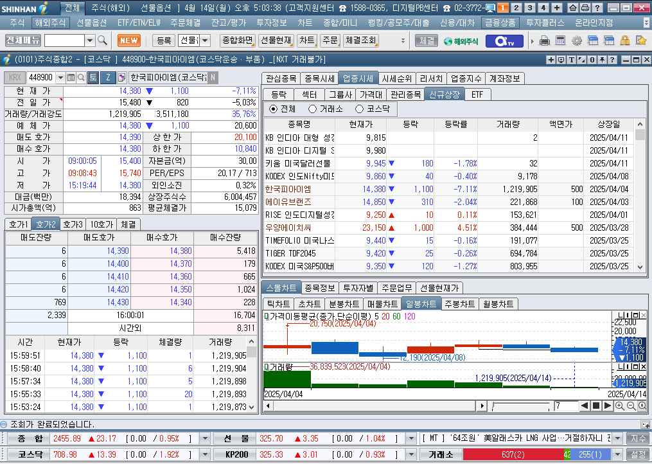Click the blue layered windows icon left of the padlock

tap(609, 40)
